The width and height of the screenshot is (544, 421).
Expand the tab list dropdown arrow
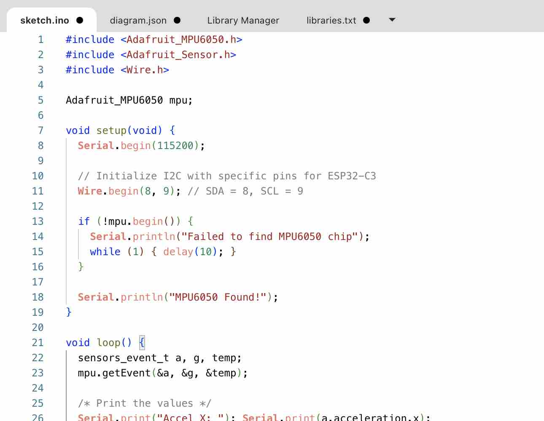pos(392,20)
